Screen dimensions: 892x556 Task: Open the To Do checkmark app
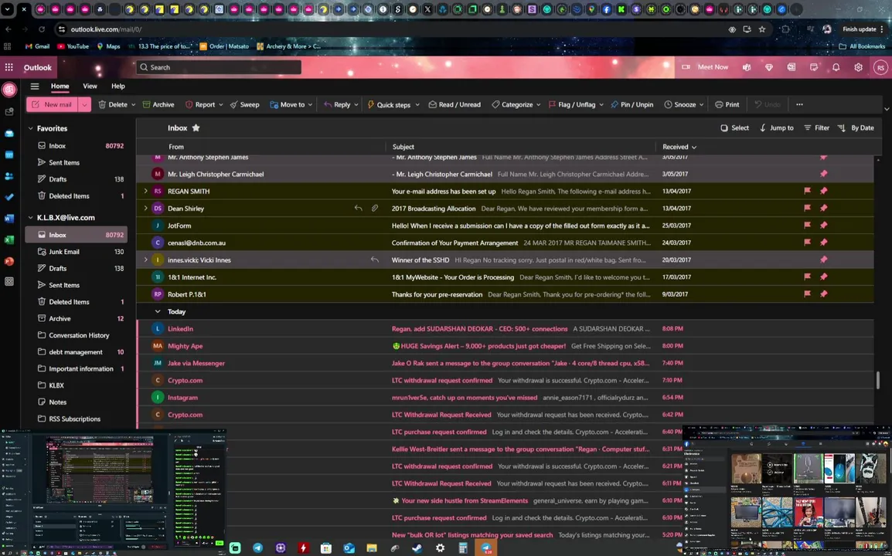pos(9,197)
